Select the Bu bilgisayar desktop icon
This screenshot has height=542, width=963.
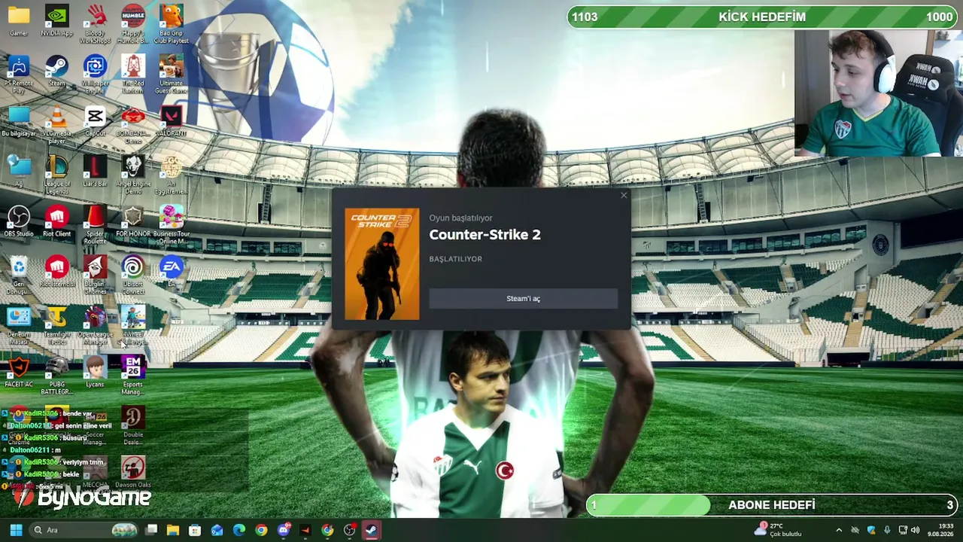[x=19, y=121]
